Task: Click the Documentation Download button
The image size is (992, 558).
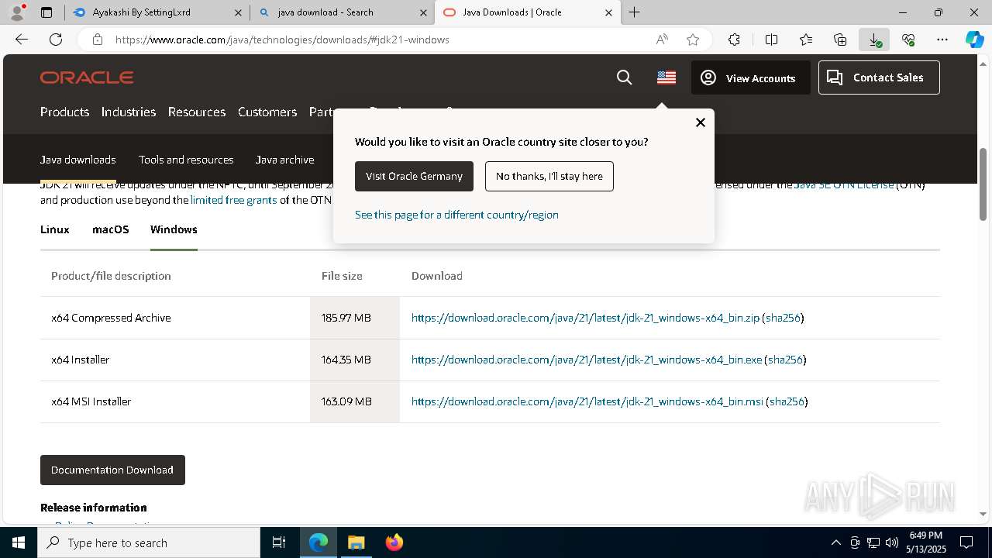Action: pyautogui.click(x=112, y=470)
